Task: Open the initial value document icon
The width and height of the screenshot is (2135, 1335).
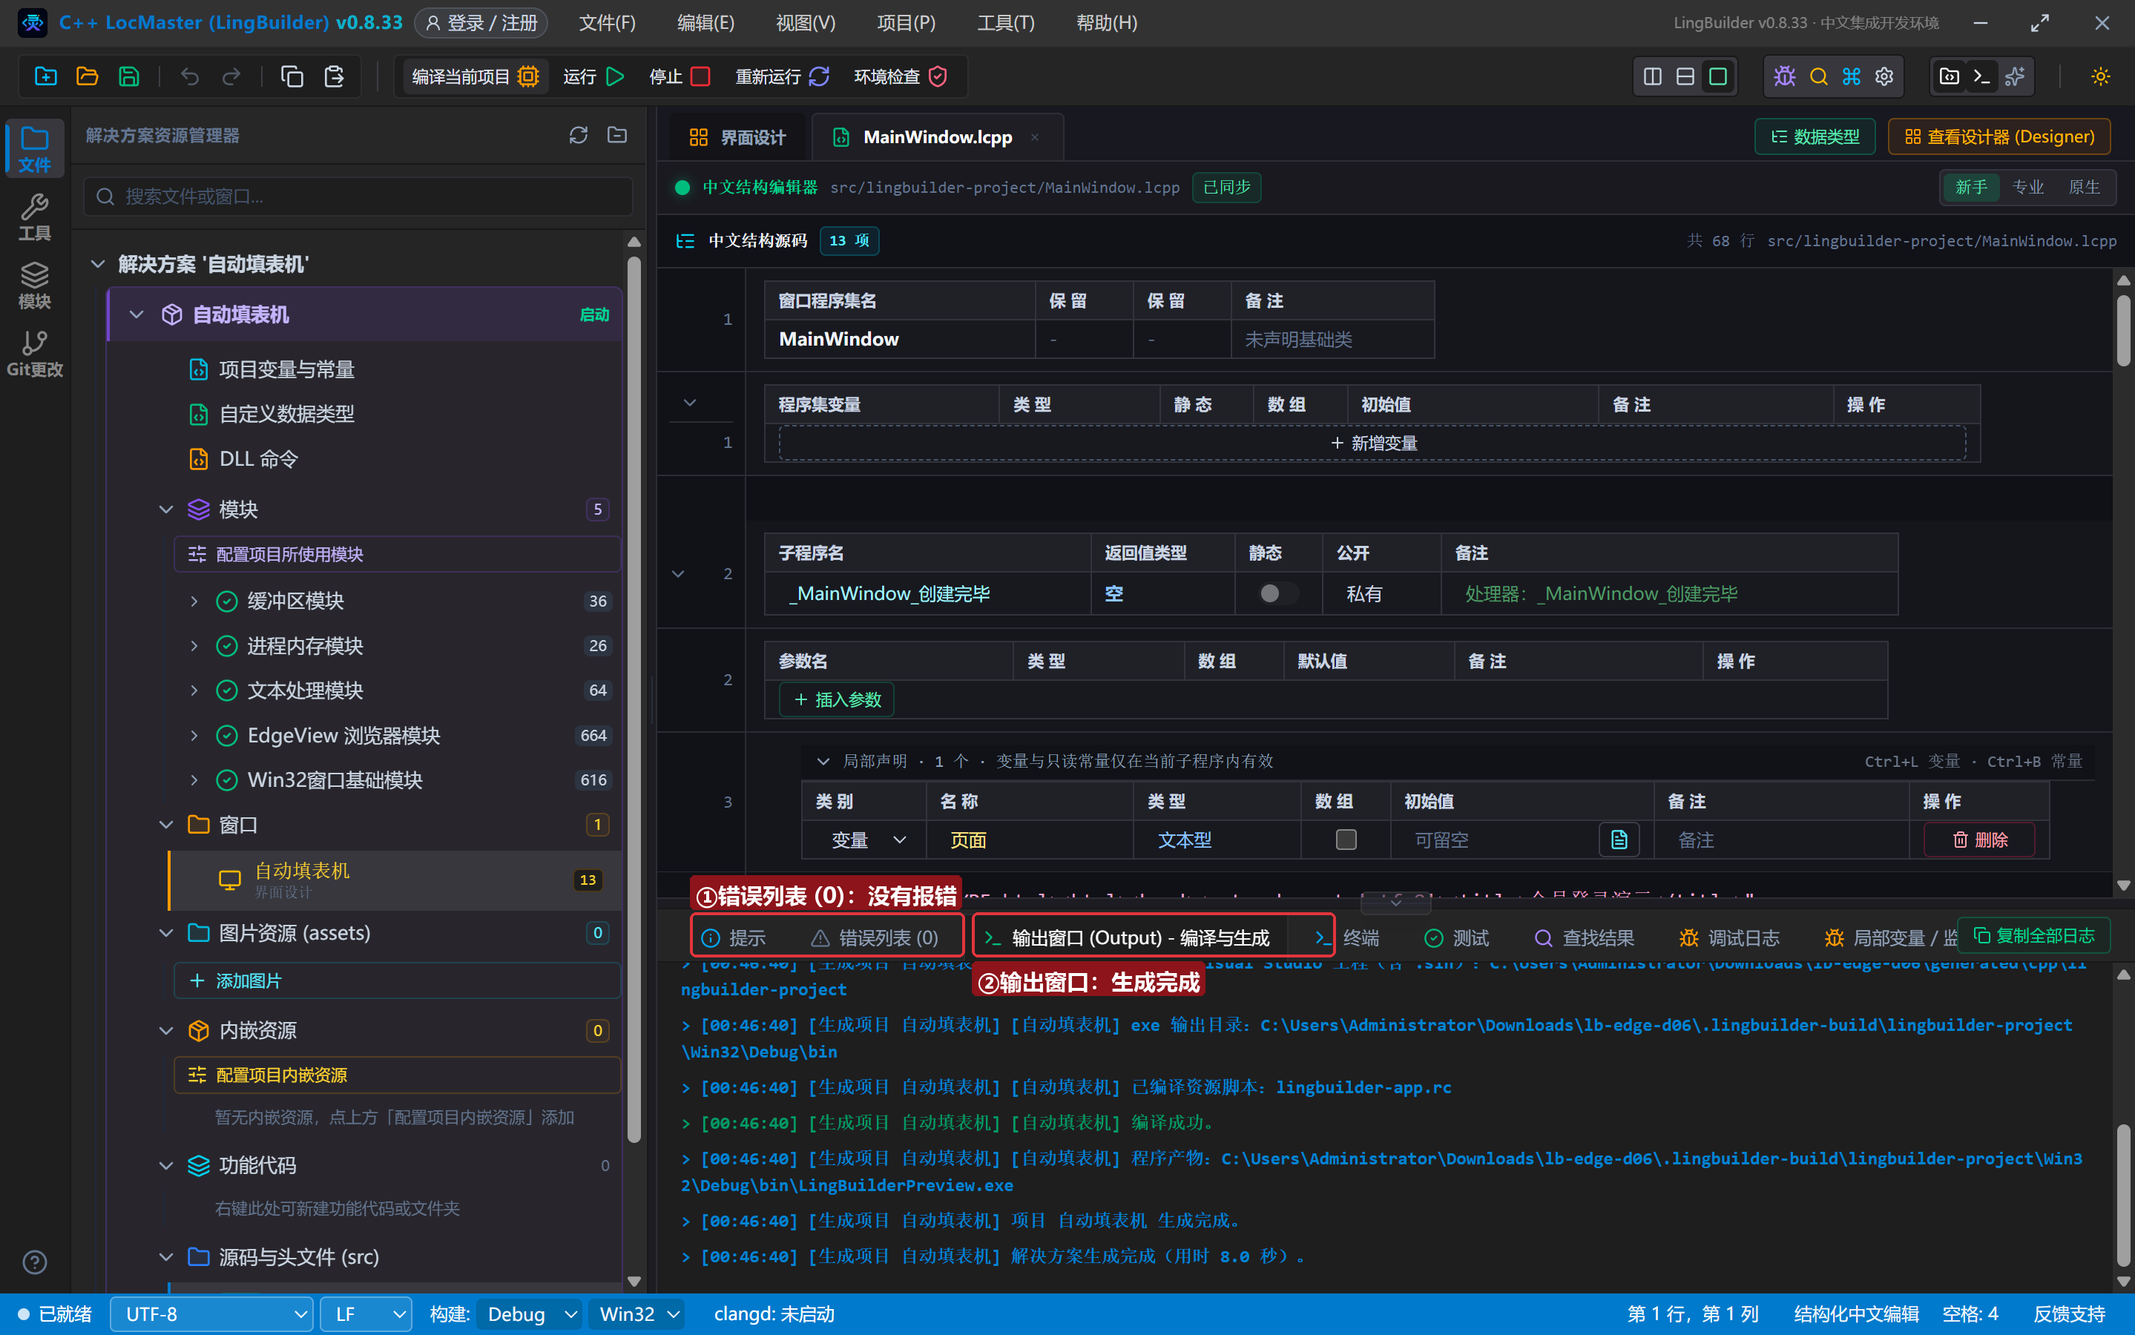Action: coord(1619,840)
